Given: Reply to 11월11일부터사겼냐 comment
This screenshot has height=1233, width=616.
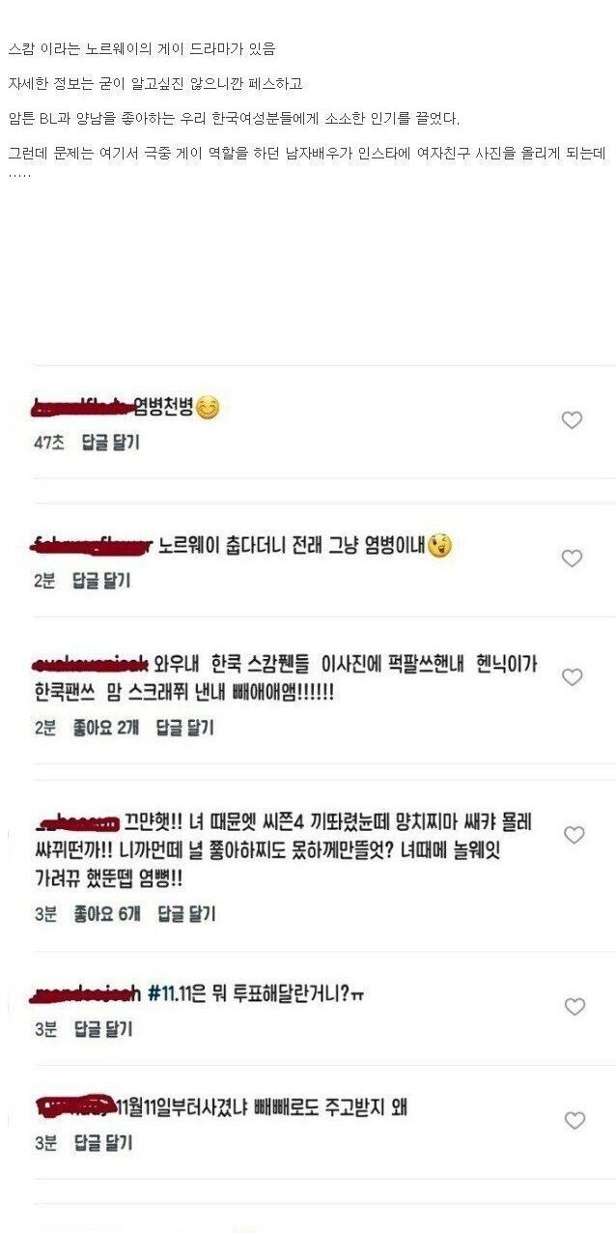Looking at the screenshot, I should click(102, 1143).
